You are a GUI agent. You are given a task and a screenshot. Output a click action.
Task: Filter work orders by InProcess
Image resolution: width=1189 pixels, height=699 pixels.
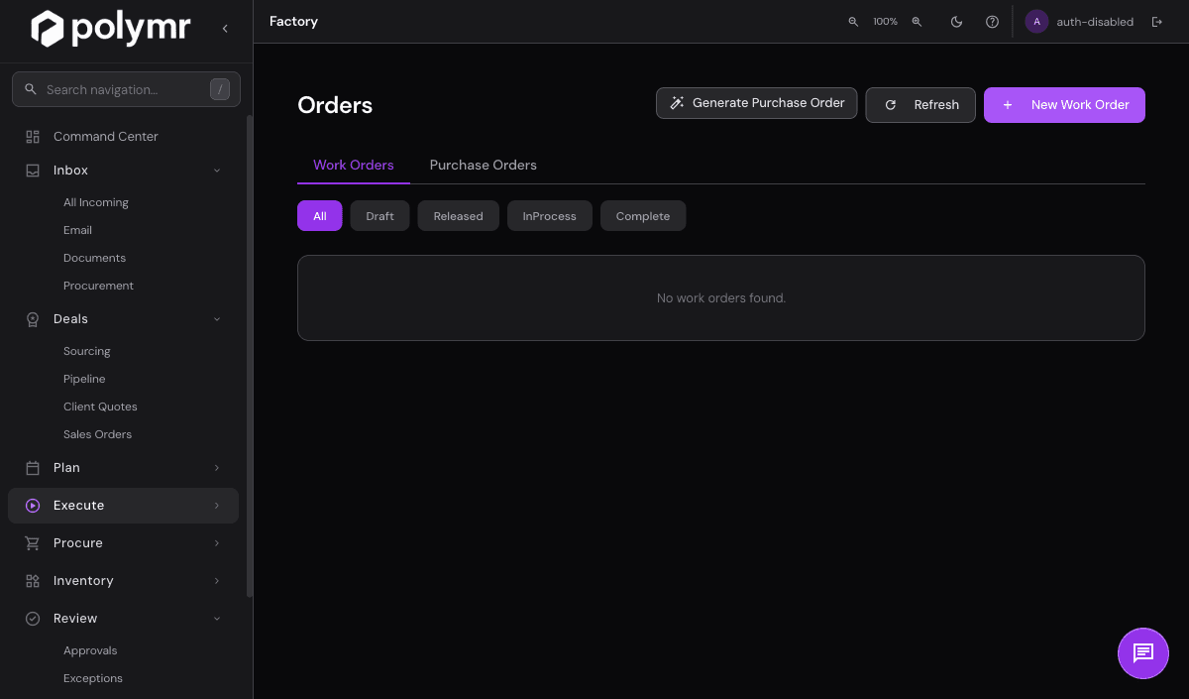pos(550,216)
